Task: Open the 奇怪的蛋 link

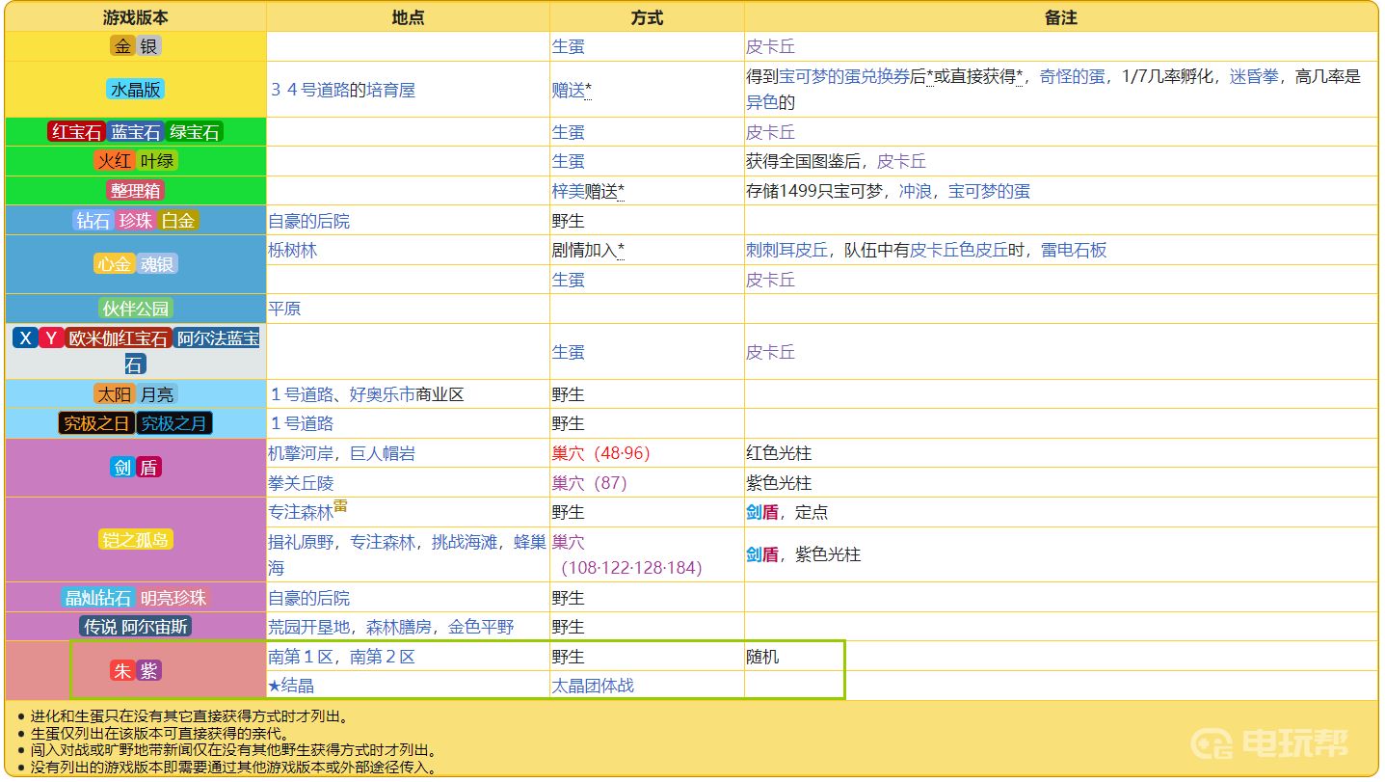Action: [1072, 76]
